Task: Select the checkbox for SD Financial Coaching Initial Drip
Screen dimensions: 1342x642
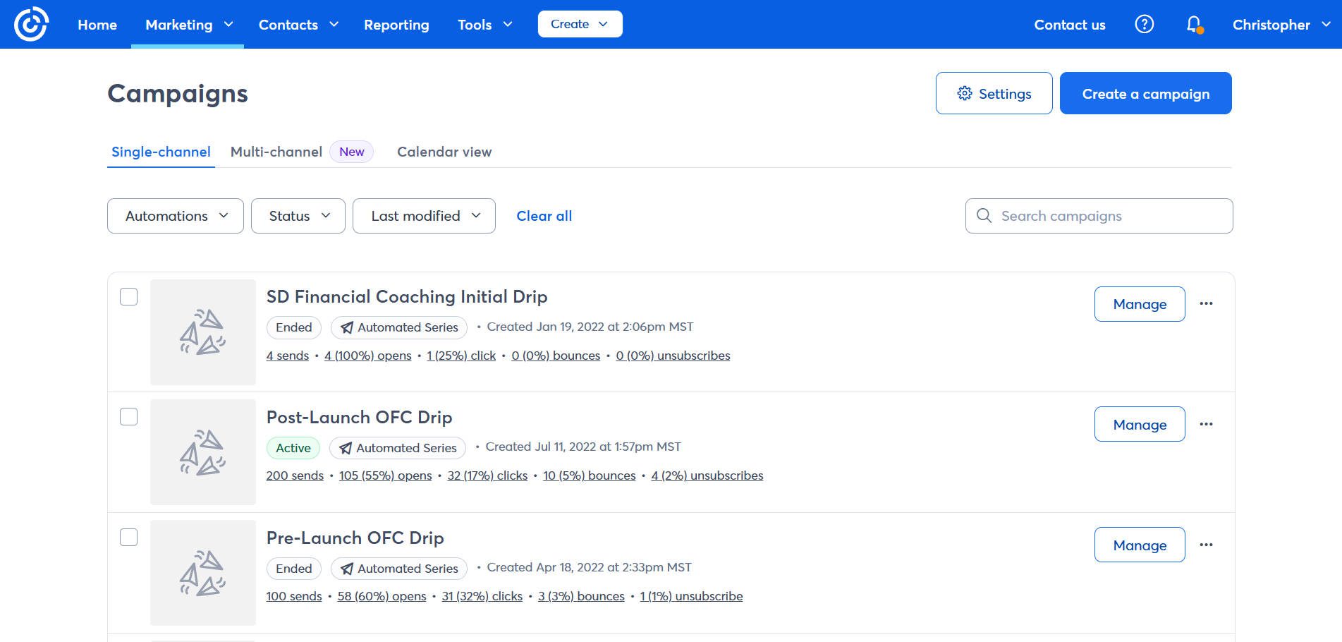Action: (129, 297)
